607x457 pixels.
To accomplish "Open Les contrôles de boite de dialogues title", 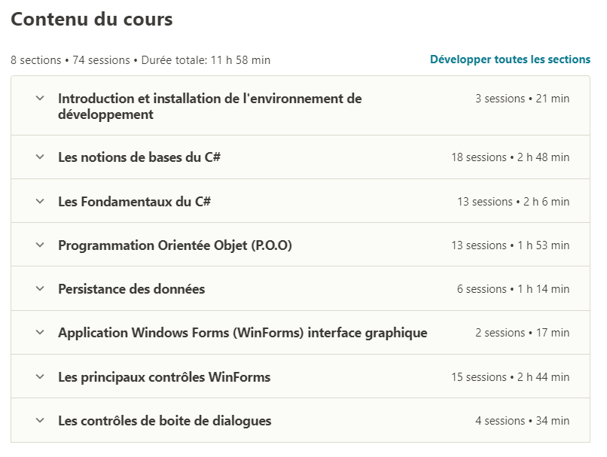I will pyautogui.click(x=164, y=421).
